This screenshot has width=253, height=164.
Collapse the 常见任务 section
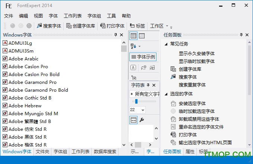click(x=166, y=44)
